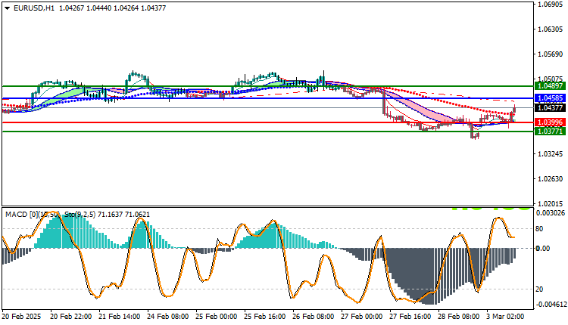The width and height of the screenshot is (568, 325).
Task: Click the 20 stochastic level label
Action: (x=539, y=289)
